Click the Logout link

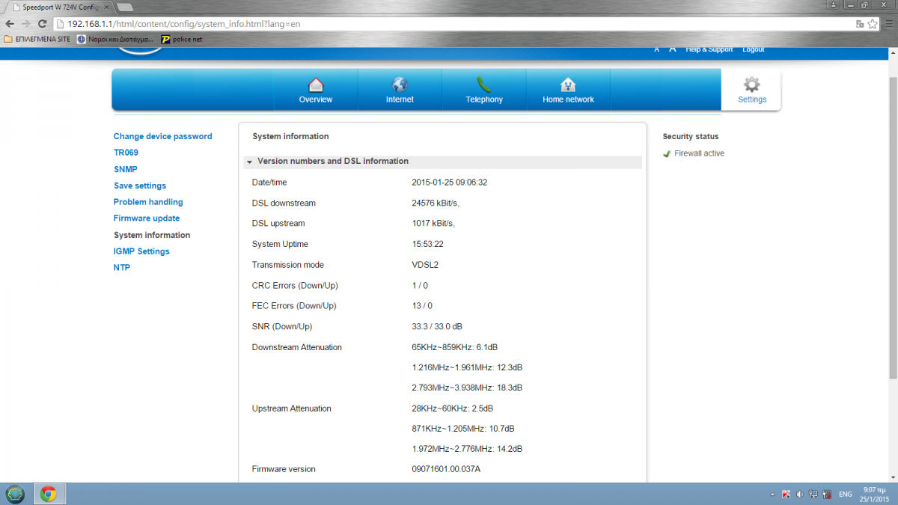pyautogui.click(x=753, y=49)
